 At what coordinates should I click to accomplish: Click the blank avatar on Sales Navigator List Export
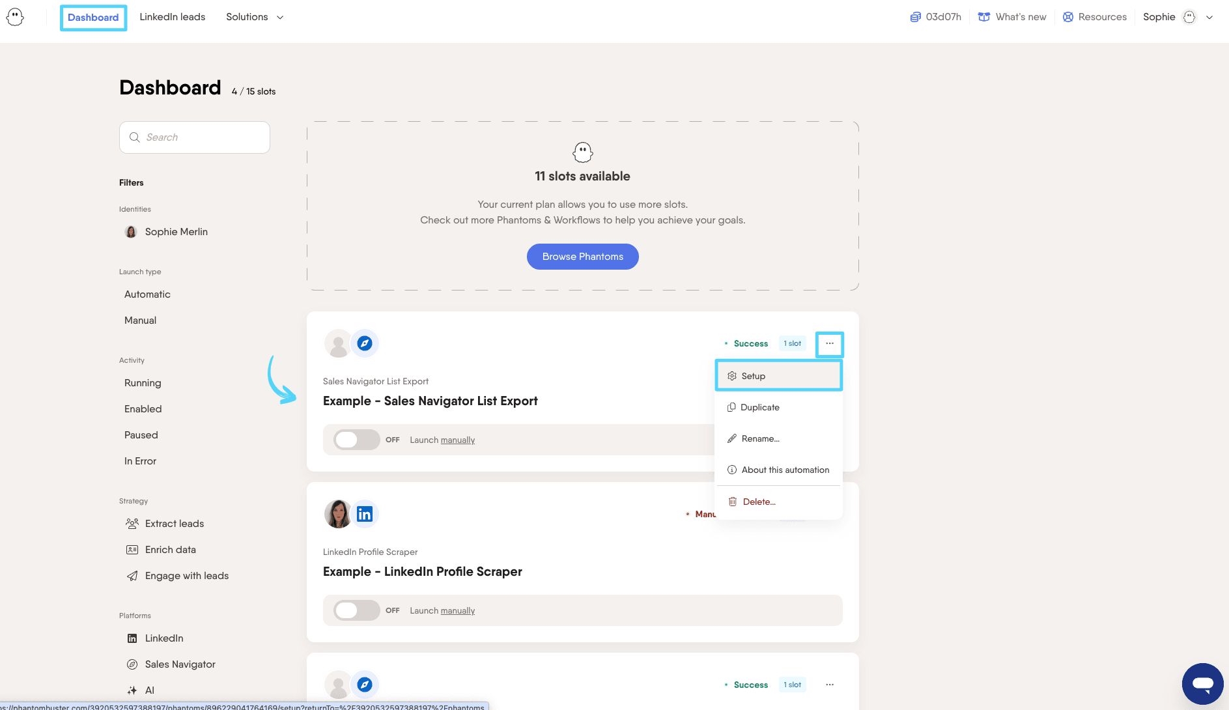coord(338,343)
